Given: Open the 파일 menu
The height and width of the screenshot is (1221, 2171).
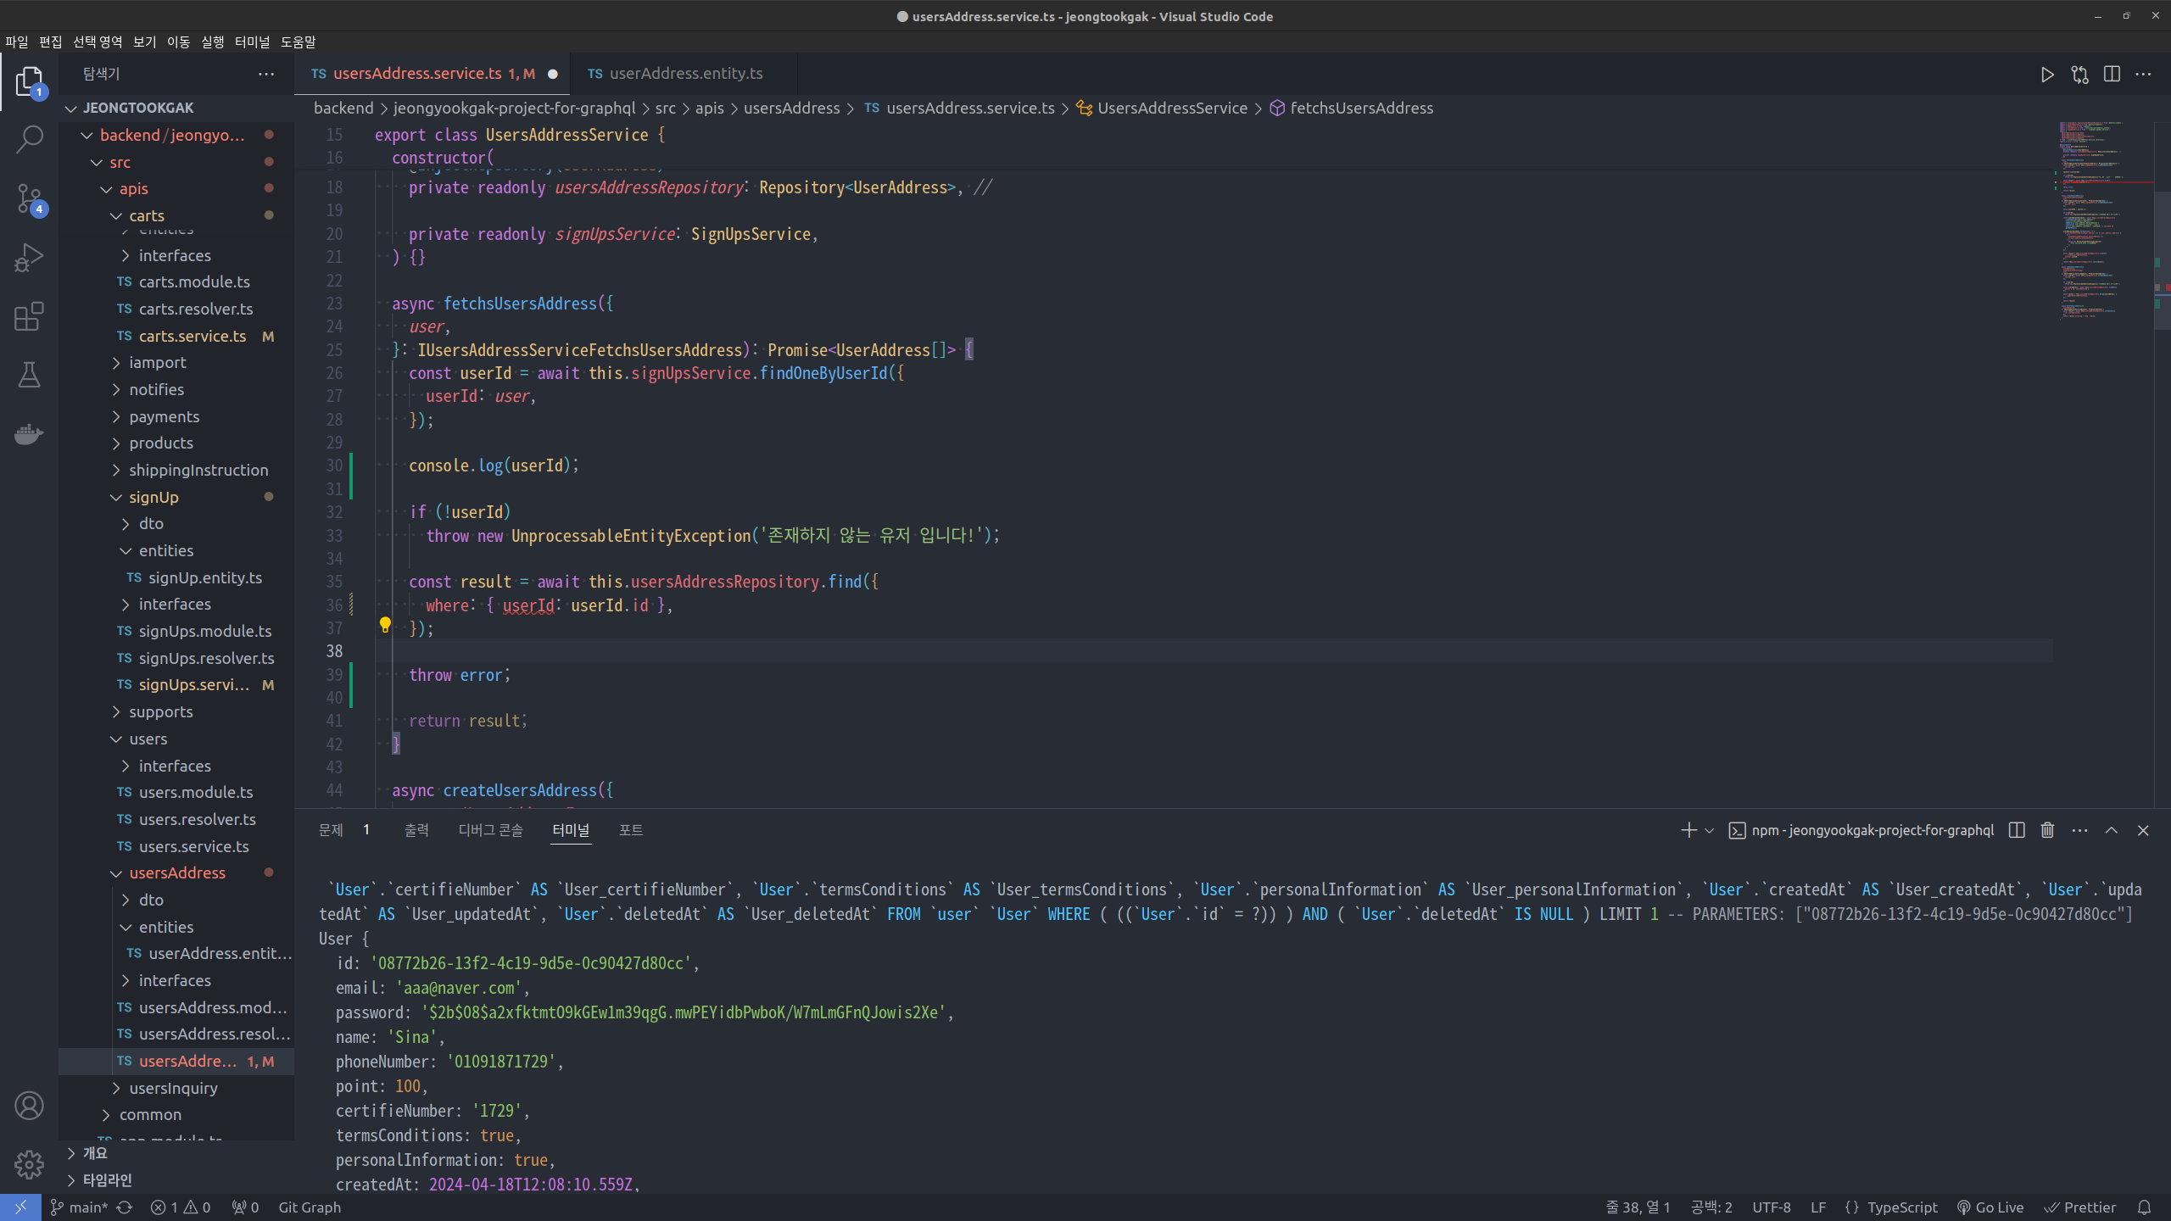Looking at the screenshot, I should pos(16,42).
